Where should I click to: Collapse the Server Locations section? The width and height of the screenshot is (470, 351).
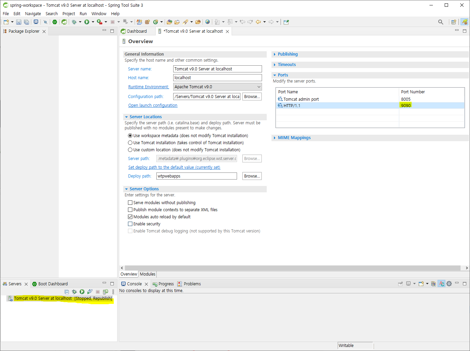tap(126, 117)
